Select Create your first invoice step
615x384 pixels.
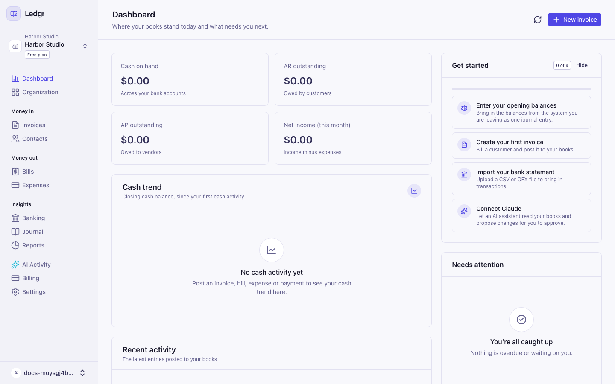[x=521, y=145]
